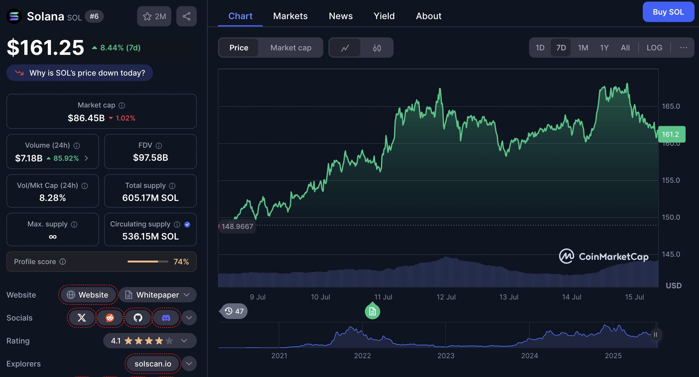Click the 148.9667 baseline price label

237,226
